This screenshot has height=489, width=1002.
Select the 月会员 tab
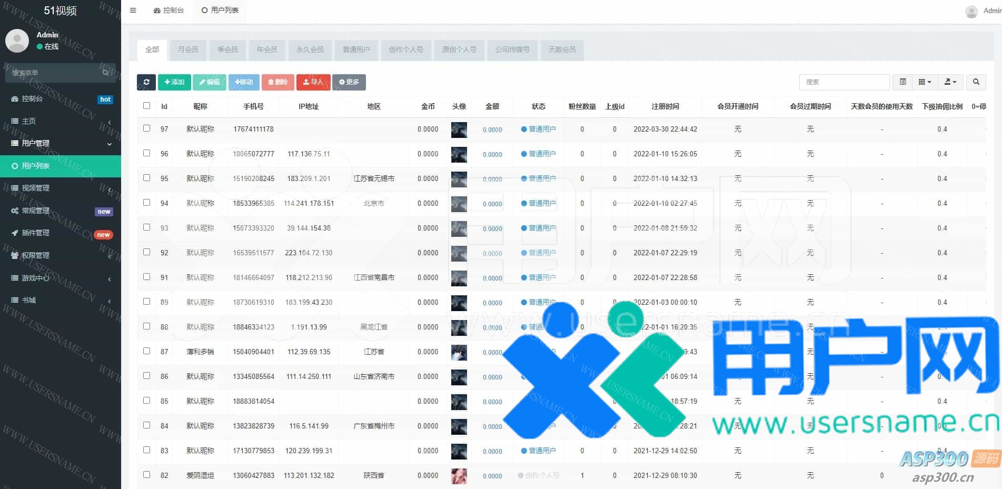click(x=188, y=50)
